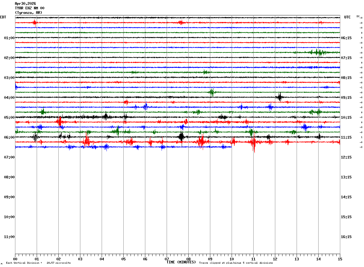This screenshot has width=364, height=267.
Task: Click the 08:15 UTC time label
Action: (347, 78)
